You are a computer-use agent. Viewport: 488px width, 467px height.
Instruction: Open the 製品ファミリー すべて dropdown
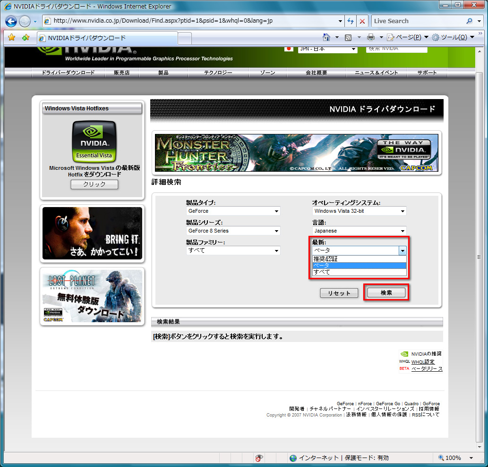233,250
